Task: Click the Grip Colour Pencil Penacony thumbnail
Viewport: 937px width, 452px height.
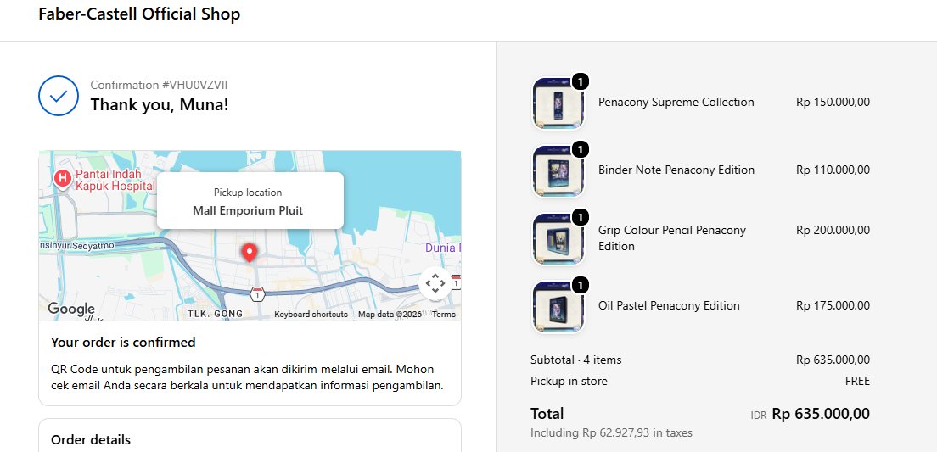Action: pyautogui.click(x=558, y=239)
